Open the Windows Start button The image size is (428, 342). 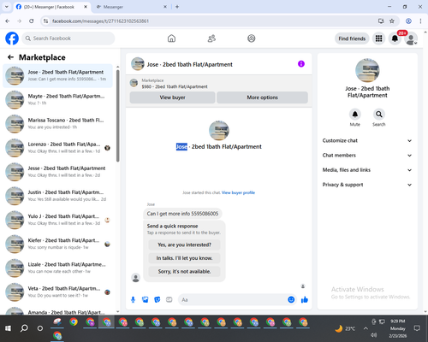pyautogui.click(x=8, y=328)
